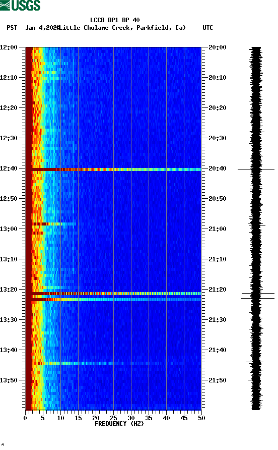Click the '21:10' UTC time label
278x450 pixels.
218,259
